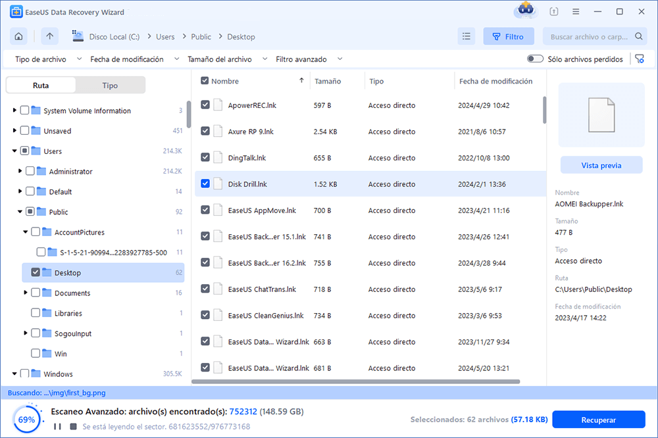Open the upgrade arrow icon in title bar
This screenshot has width=658, height=438.
[x=554, y=12]
